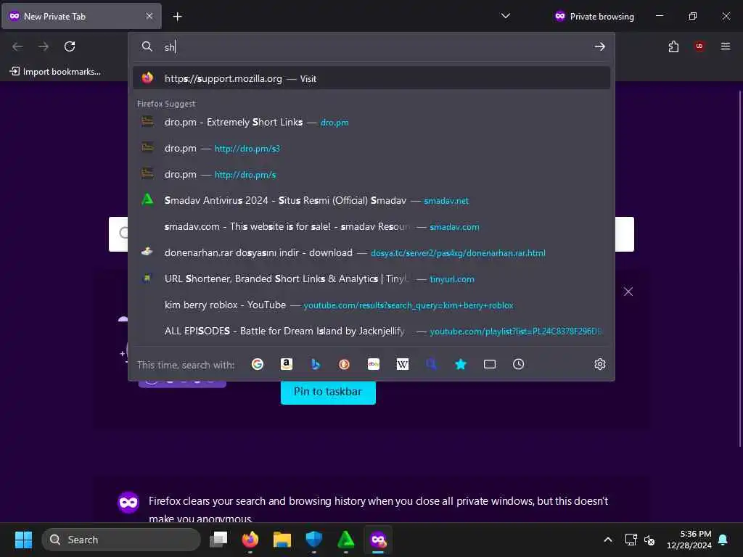Open Smadav green icon in taskbar

(346, 540)
